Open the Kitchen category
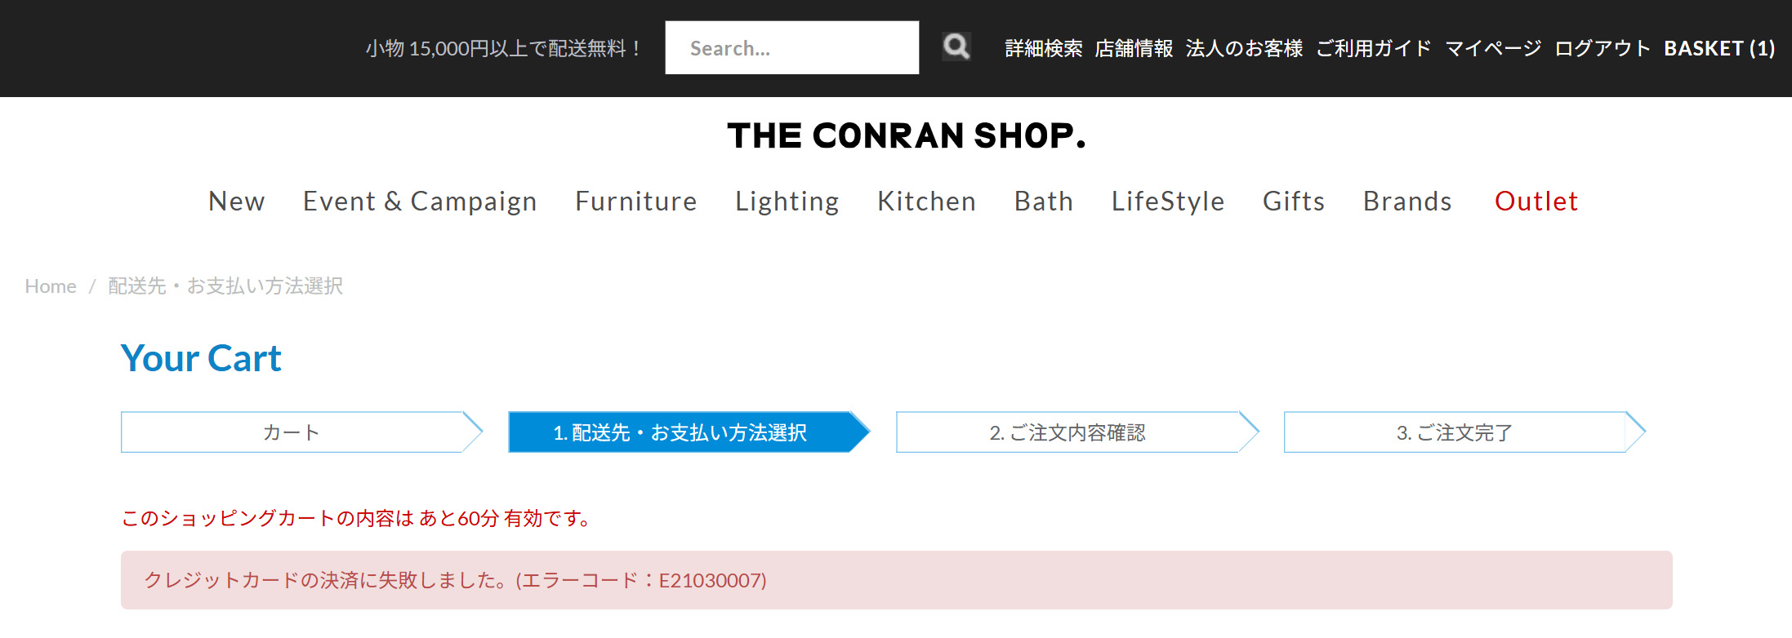The image size is (1792, 638). [x=927, y=202]
